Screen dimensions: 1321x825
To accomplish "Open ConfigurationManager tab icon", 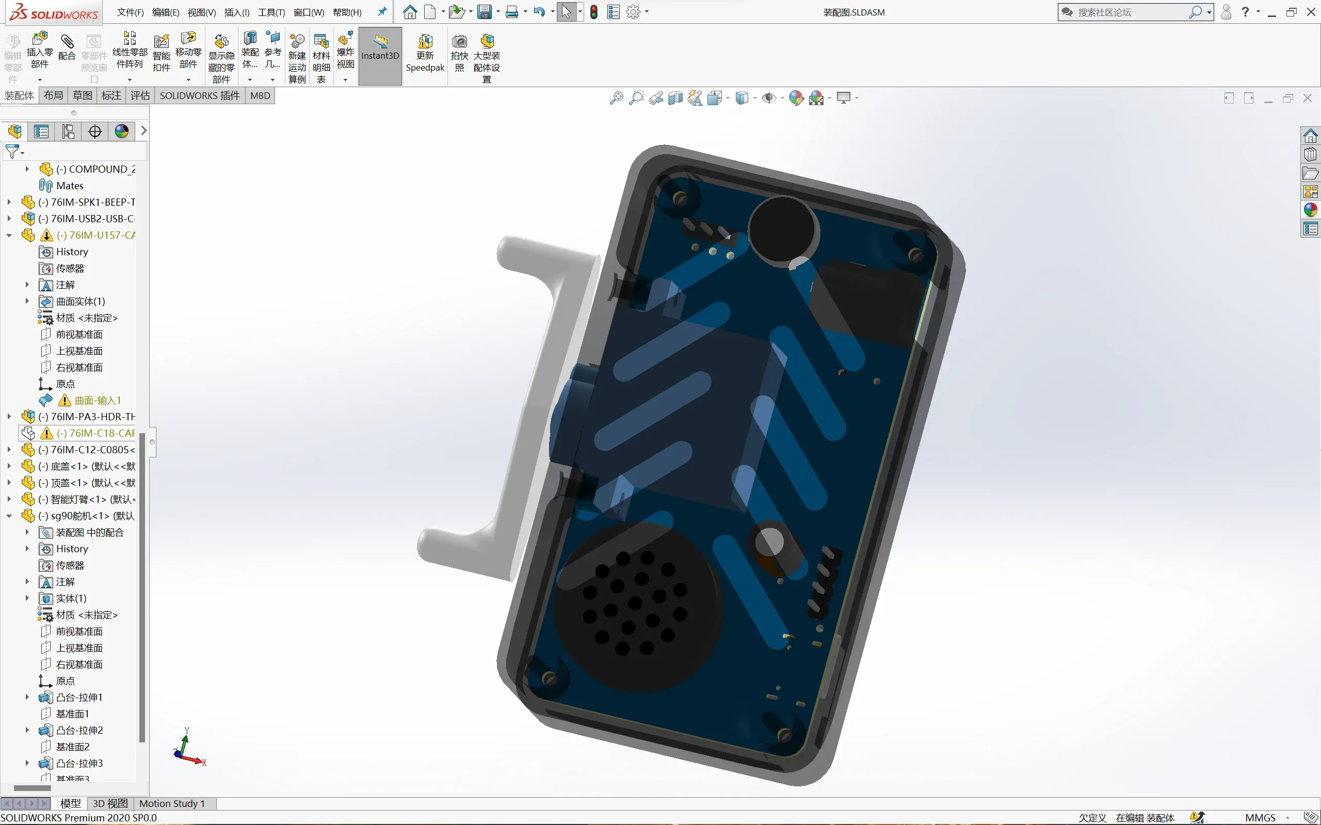I will click(x=68, y=131).
